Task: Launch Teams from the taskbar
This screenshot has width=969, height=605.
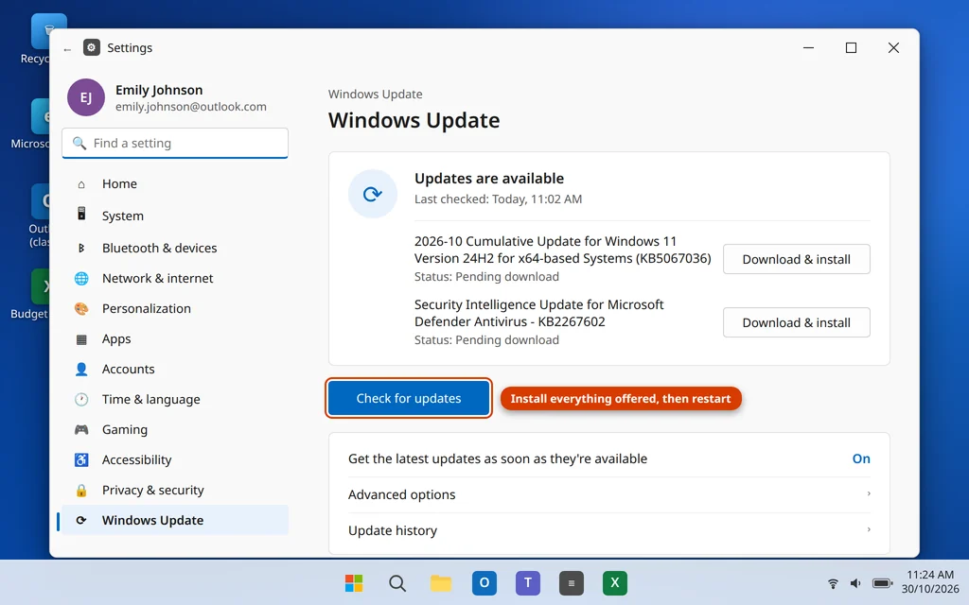Action: pos(528,582)
